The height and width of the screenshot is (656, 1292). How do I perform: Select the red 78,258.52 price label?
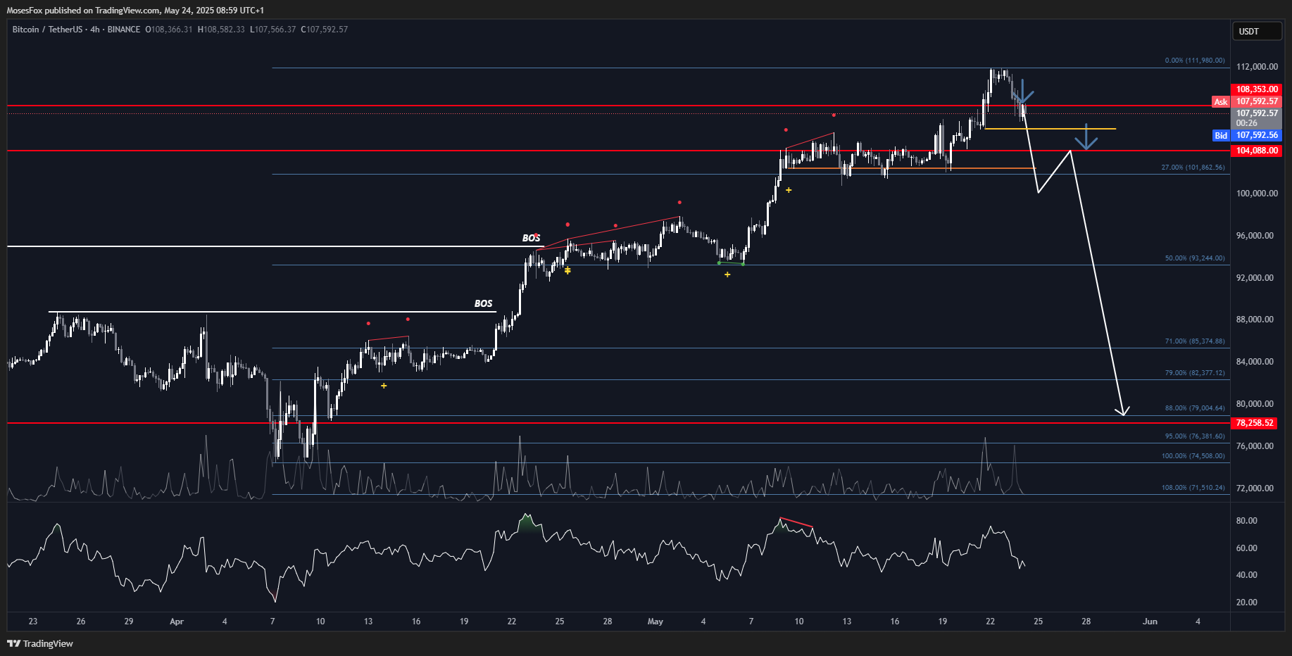(1255, 423)
